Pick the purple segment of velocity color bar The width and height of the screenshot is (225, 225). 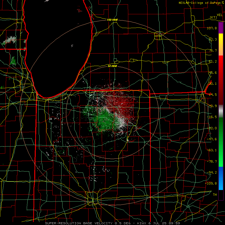[221, 28]
